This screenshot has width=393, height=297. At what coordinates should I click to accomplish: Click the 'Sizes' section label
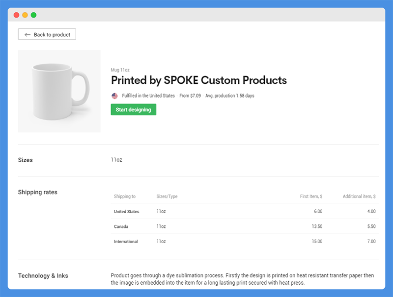click(x=26, y=160)
